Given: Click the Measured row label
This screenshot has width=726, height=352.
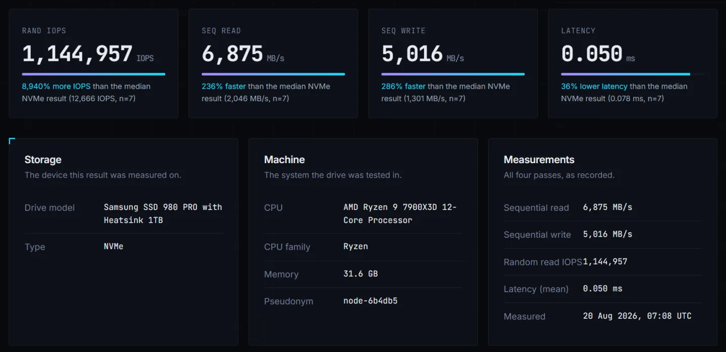Looking at the screenshot, I should [524, 316].
